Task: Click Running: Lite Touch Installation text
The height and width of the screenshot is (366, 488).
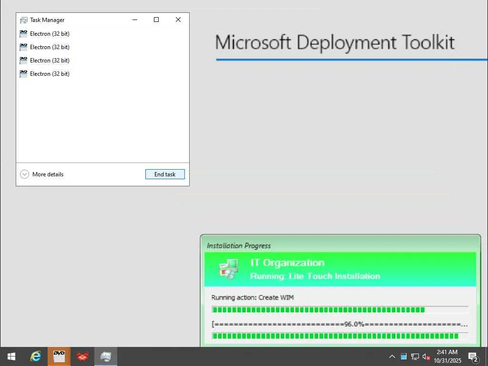Action: pyautogui.click(x=315, y=276)
